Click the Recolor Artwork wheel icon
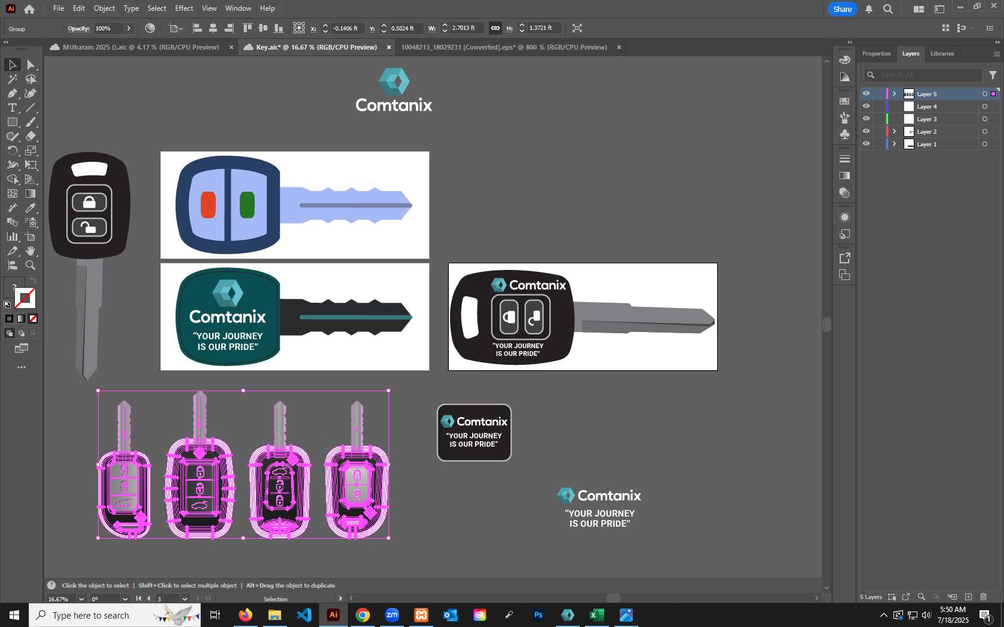1004x627 pixels. [x=150, y=28]
